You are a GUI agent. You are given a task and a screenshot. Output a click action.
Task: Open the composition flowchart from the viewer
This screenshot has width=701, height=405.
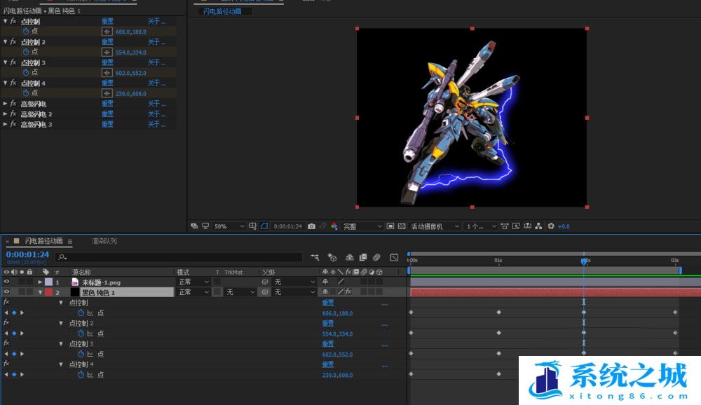tap(538, 226)
